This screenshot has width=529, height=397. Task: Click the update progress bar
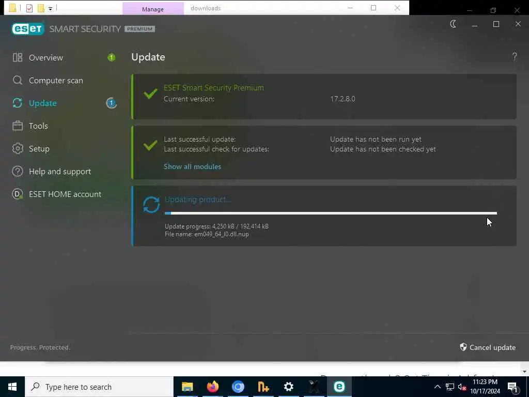[x=331, y=213]
